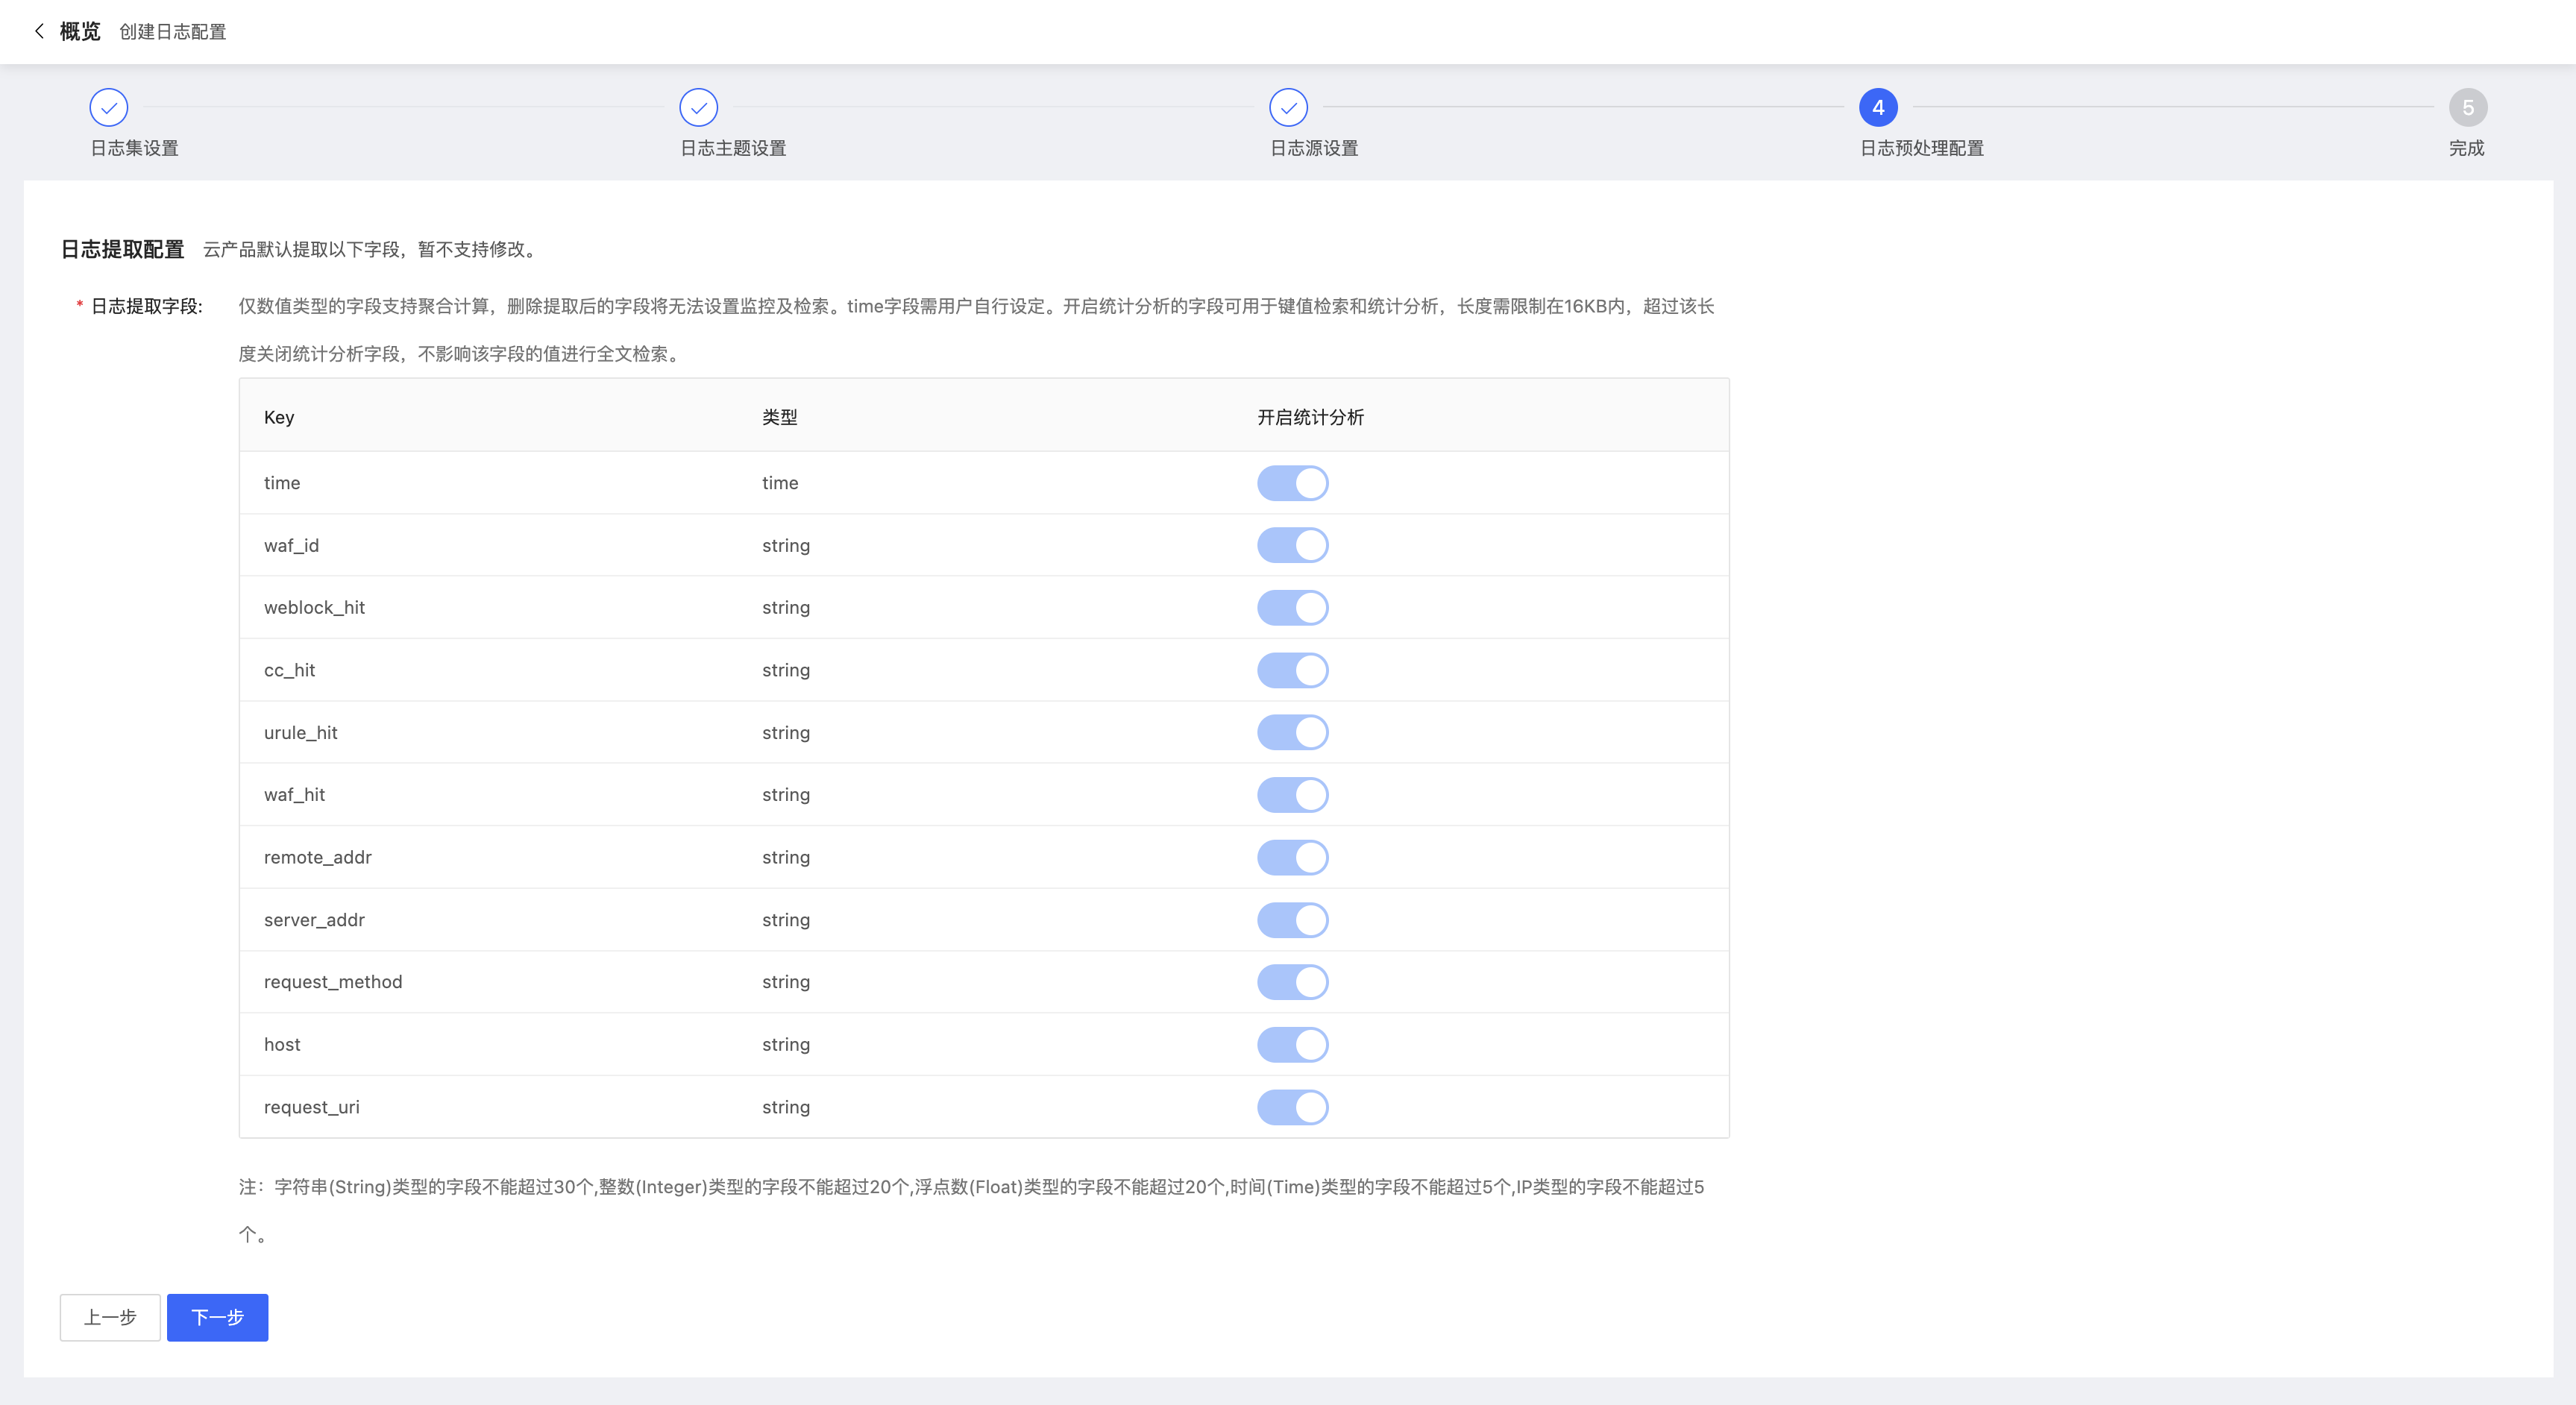Click the request_method key cell
2576x1405 pixels.
(333, 982)
